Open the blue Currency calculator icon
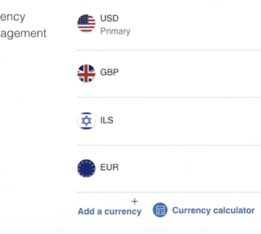Viewport: 261px width, 234px height. 160,210
